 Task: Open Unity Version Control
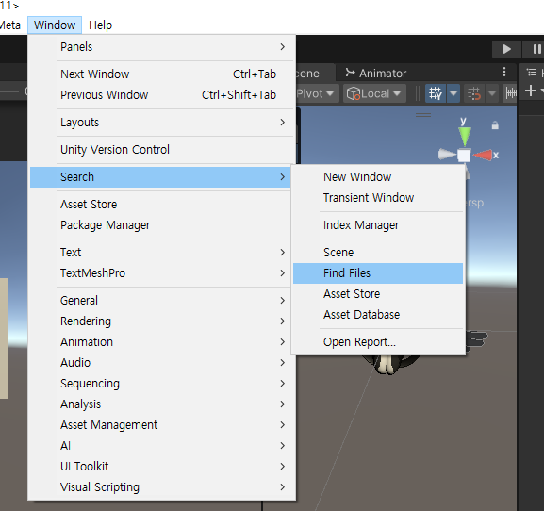point(160,150)
